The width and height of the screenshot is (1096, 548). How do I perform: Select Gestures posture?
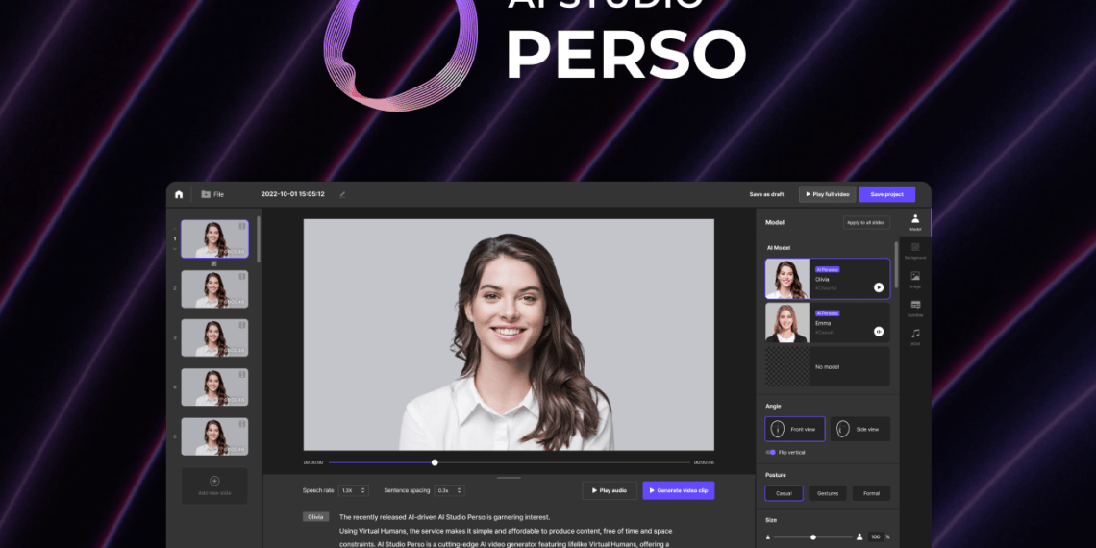pyautogui.click(x=828, y=493)
